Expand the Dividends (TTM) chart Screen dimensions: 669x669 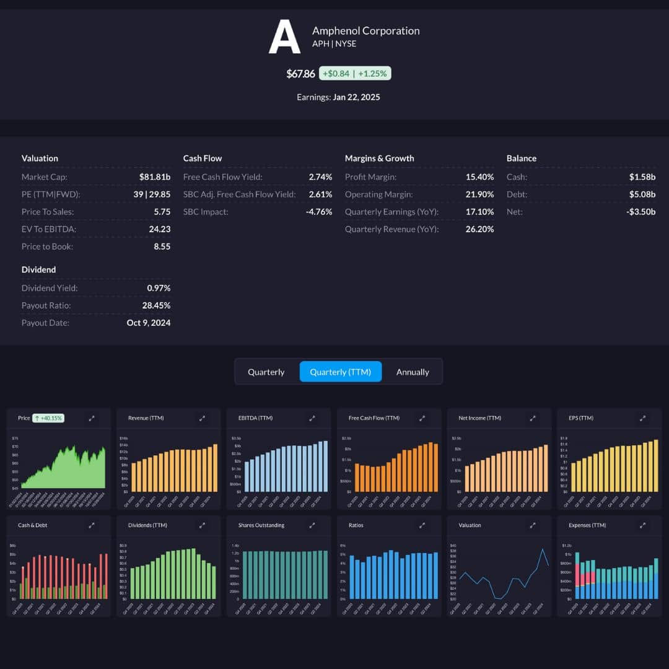(202, 526)
